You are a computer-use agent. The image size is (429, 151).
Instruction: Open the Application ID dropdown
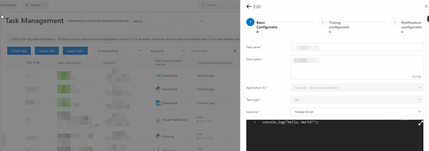[357, 88]
